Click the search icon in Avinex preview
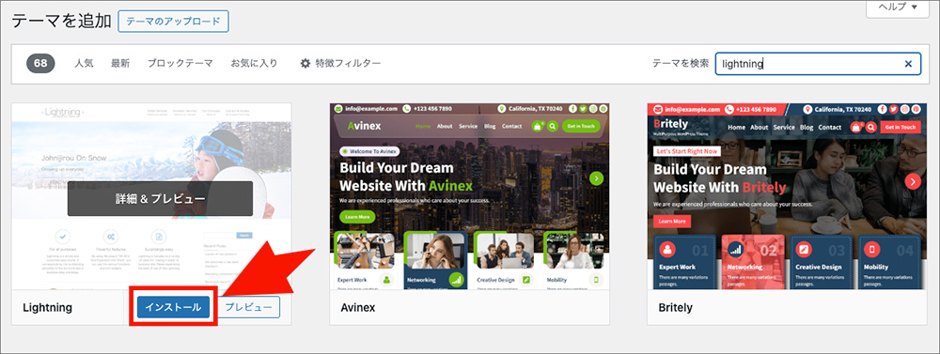The height and width of the screenshot is (354, 940). pos(552,127)
